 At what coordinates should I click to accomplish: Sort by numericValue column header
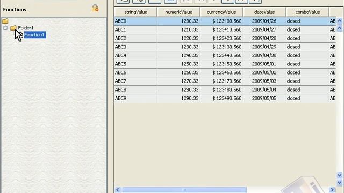(x=178, y=12)
